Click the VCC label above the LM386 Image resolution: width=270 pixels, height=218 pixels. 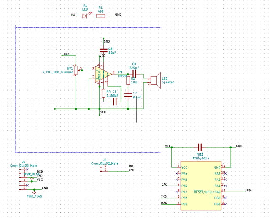point(102,56)
